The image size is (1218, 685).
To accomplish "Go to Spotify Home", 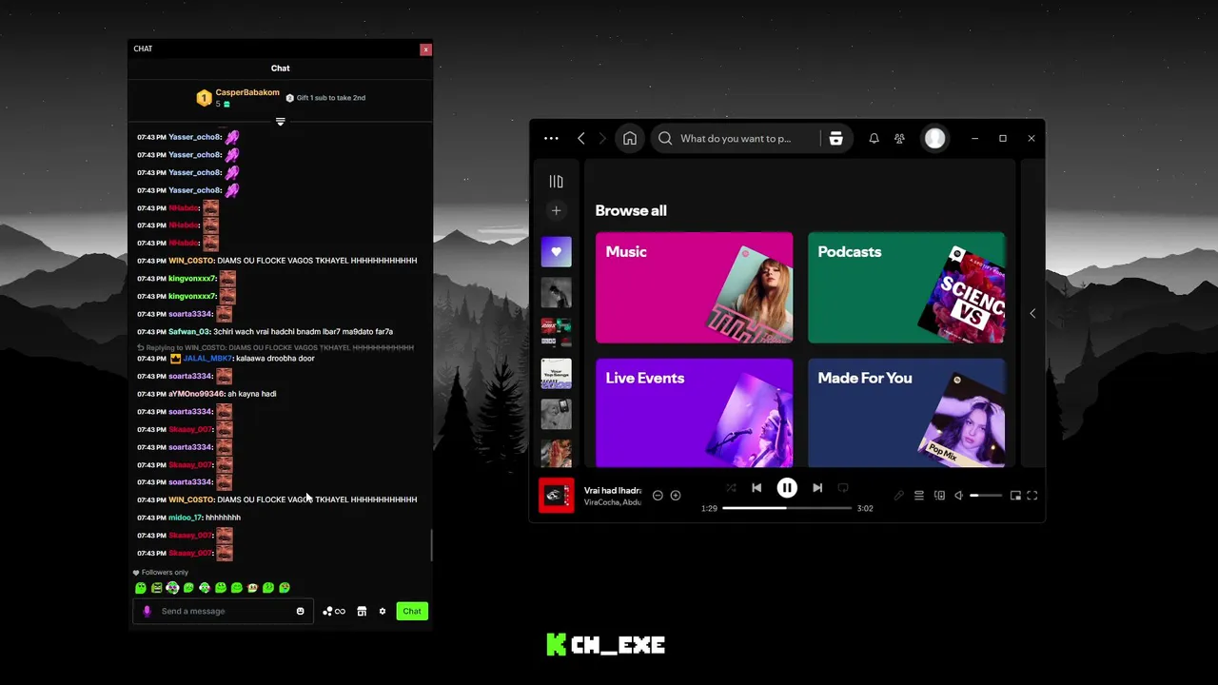I will click(x=630, y=138).
